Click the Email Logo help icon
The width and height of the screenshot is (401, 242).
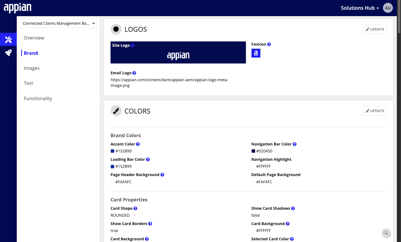pos(134,73)
